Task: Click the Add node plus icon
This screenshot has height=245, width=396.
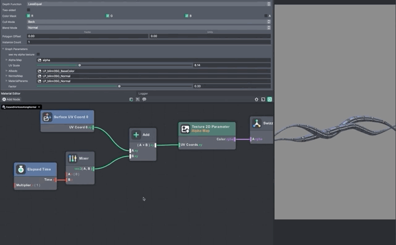Action: point(136,135)
